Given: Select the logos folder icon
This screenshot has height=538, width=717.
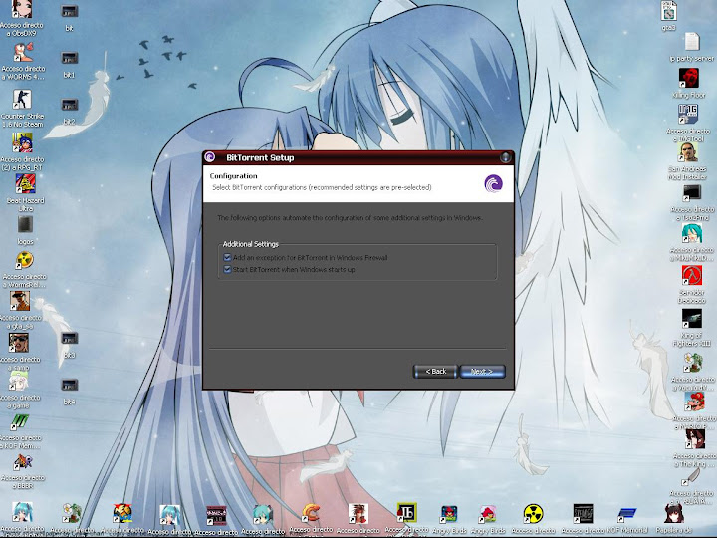Looking at the screenshot, I should 25,225.
